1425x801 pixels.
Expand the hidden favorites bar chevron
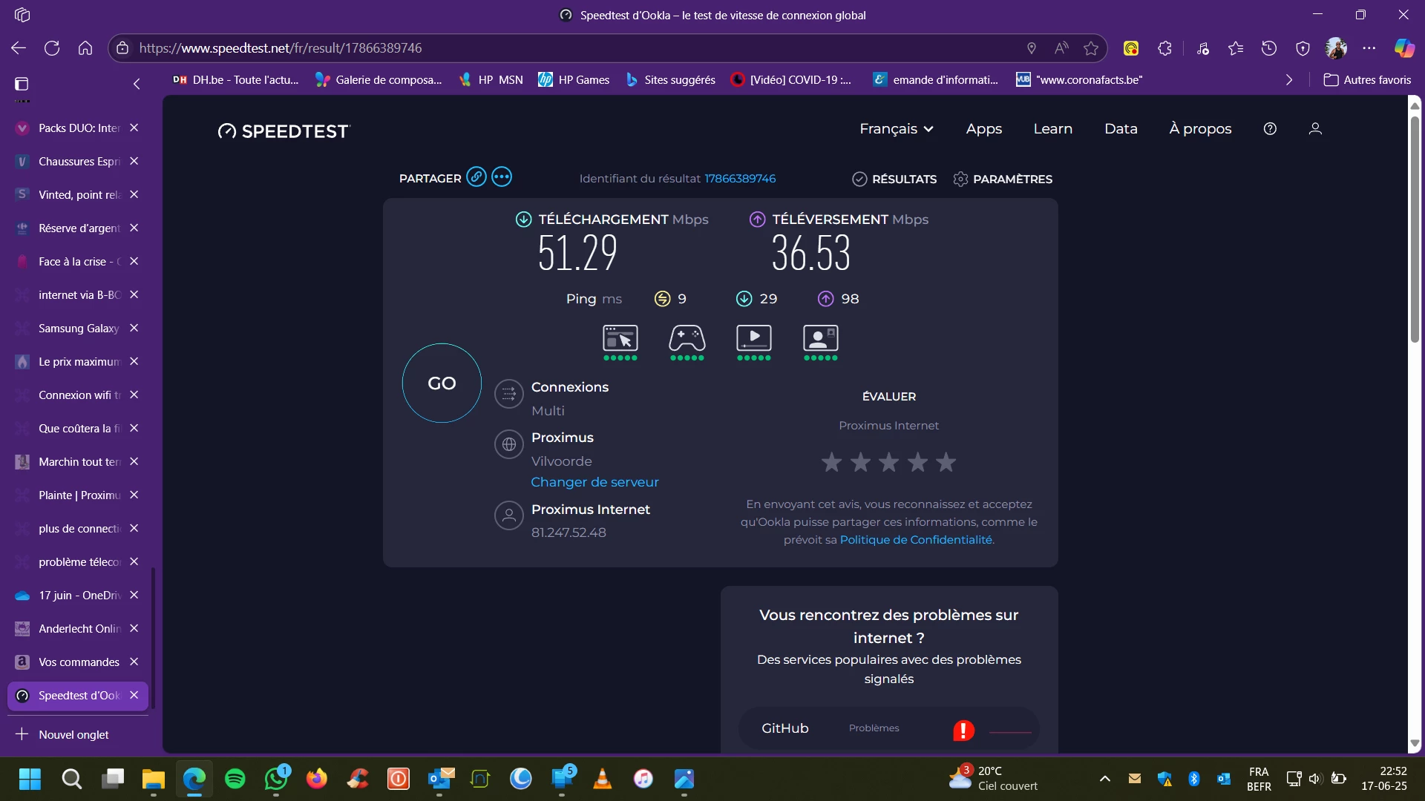click(x=1289, y=80)
